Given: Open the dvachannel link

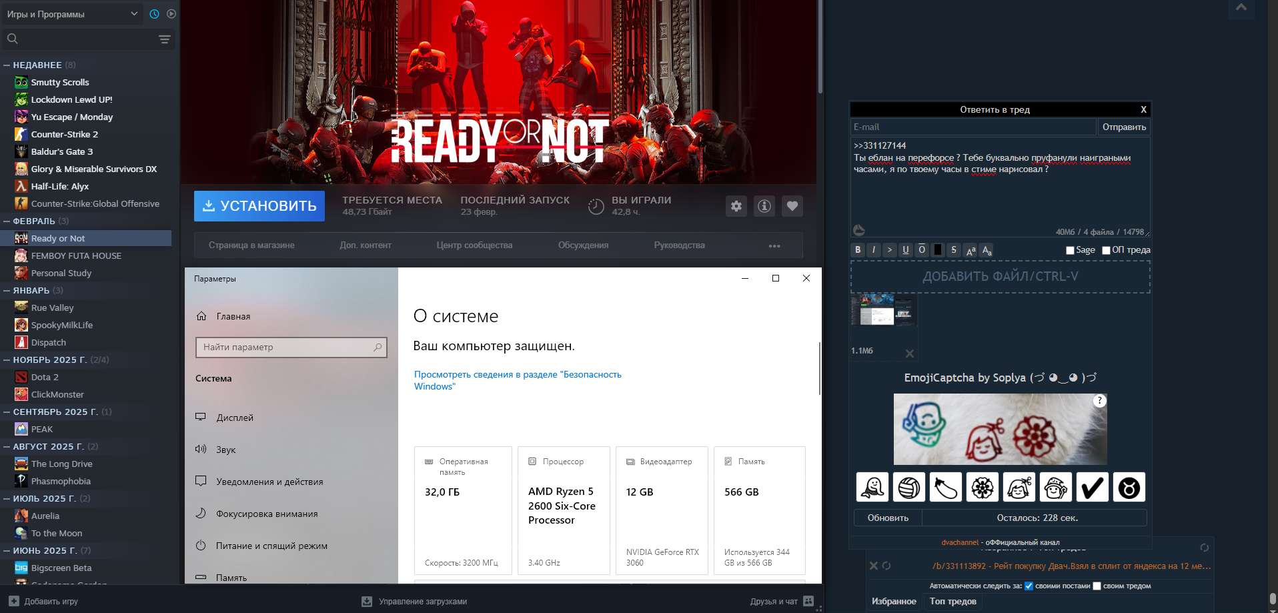Looking at the screenshot, I should (x=960, y=542).
